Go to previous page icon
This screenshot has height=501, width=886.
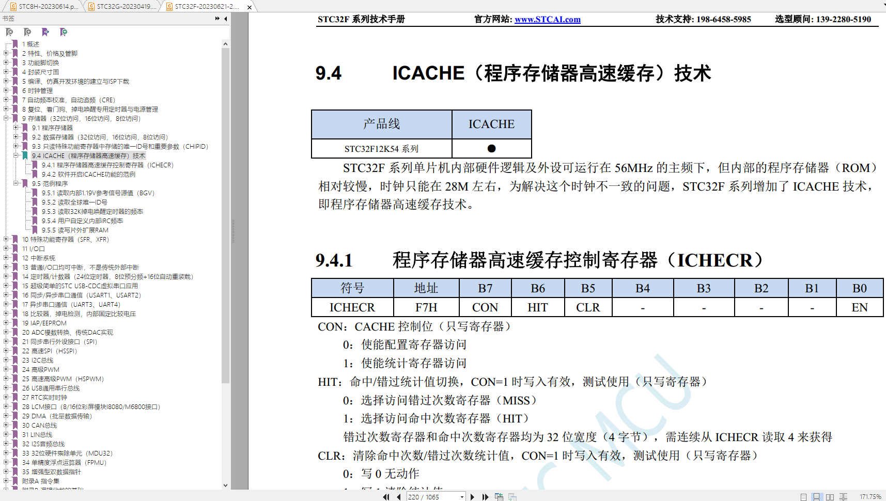399,497
